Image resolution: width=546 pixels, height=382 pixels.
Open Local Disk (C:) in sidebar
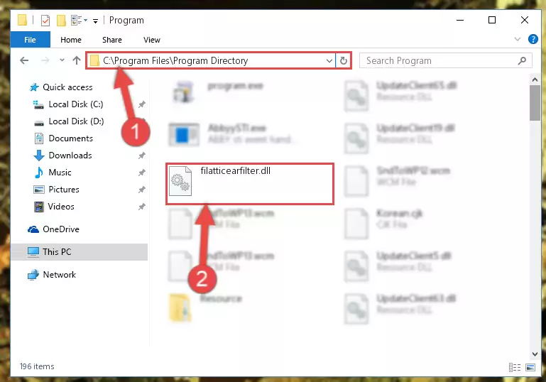tap(75, 104)
